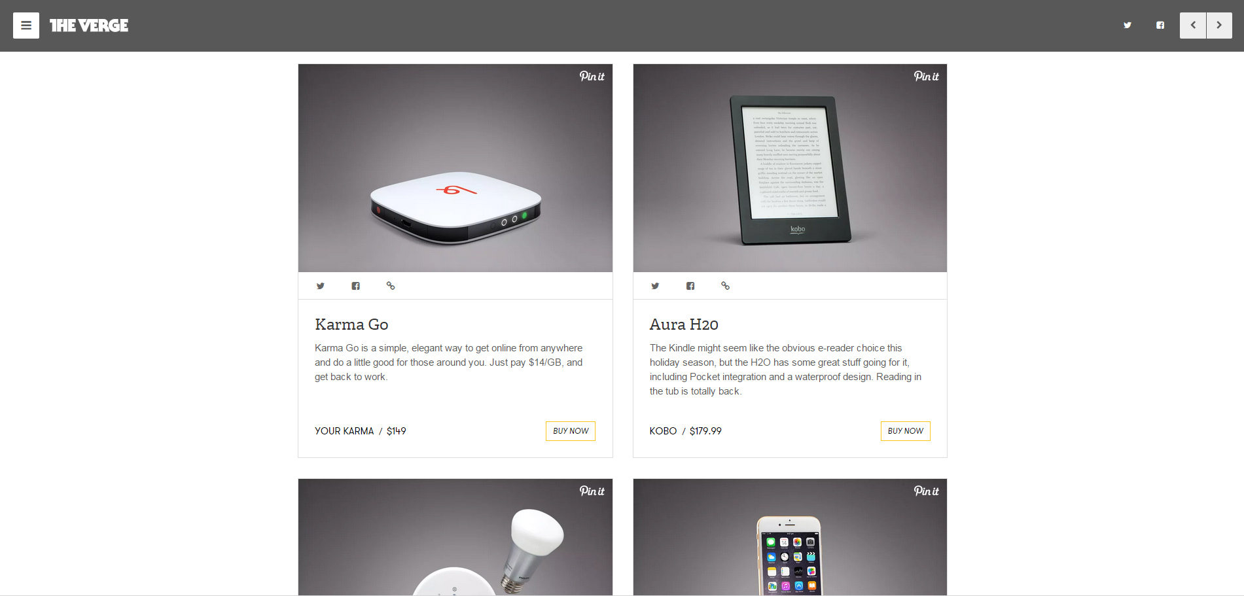Pin the Karma Go image
The width and height of the screenshot is (1244, 596).
click(592, 77)
